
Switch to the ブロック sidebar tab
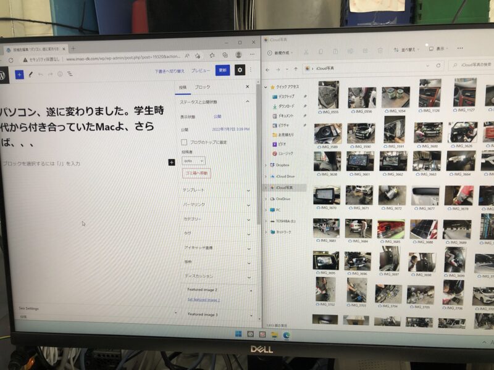(203, 87)
